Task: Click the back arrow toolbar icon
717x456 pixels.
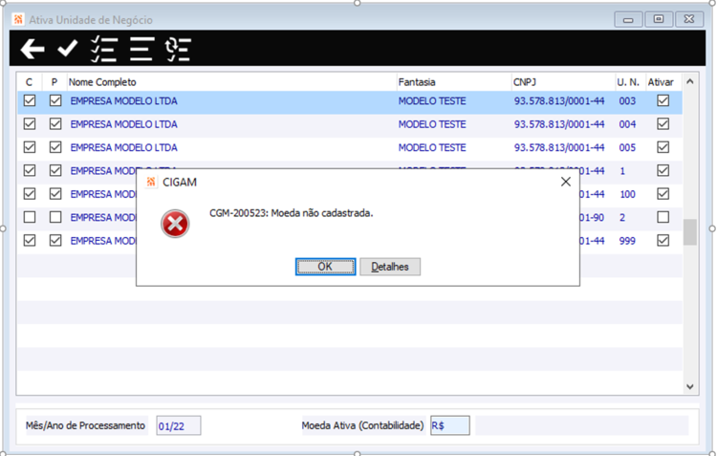Action: click(33, 49)
